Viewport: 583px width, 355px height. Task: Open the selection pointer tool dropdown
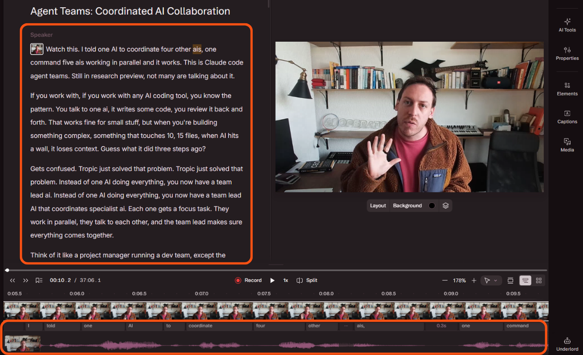click(491, 280)
